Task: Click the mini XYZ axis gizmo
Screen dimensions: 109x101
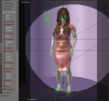Action: tap(23, 96)
